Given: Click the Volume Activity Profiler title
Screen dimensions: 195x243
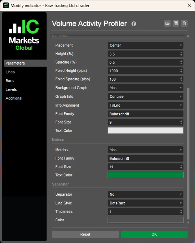Looking at the screenshot, I should coord(89,24).
